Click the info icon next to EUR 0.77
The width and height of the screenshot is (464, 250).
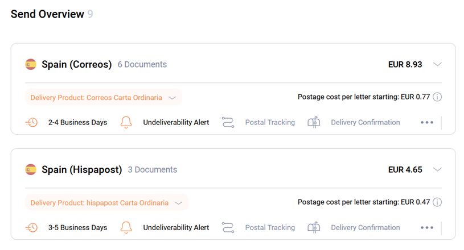437,97
